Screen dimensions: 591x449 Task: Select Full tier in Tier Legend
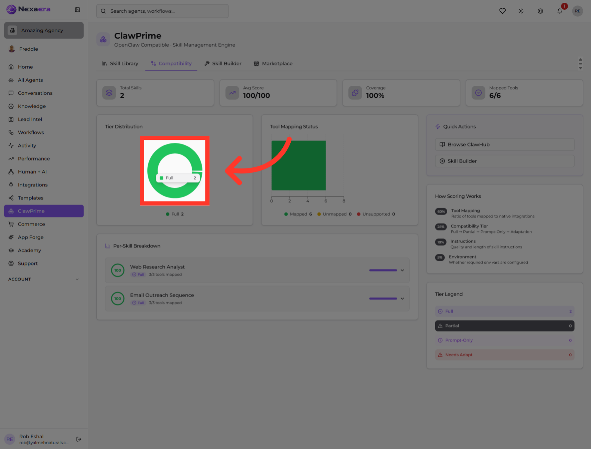point(504,311)
